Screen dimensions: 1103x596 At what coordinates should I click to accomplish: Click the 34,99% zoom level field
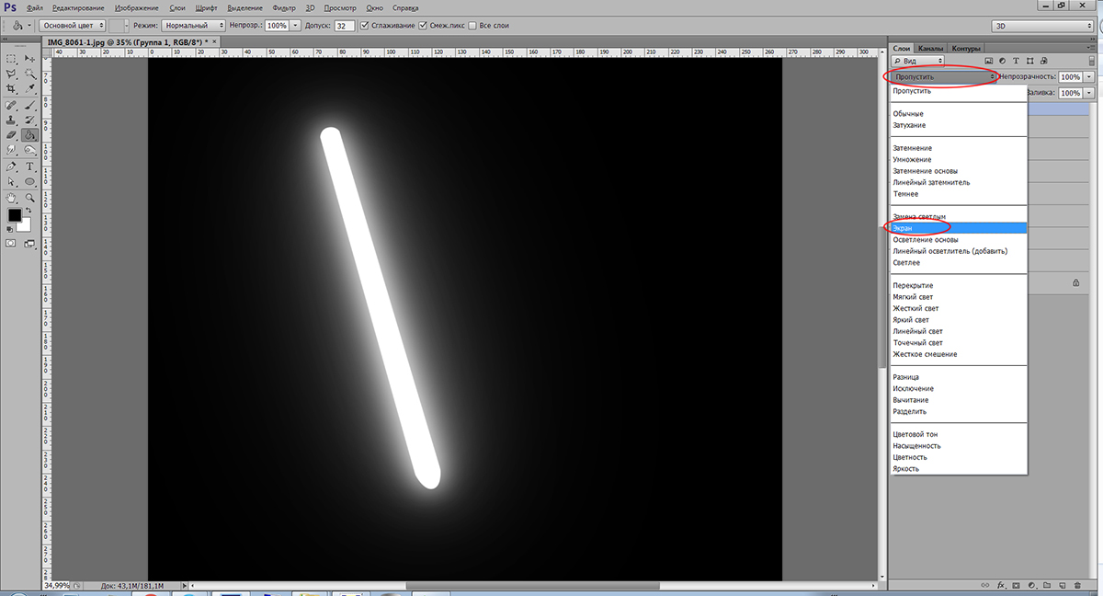57,585
